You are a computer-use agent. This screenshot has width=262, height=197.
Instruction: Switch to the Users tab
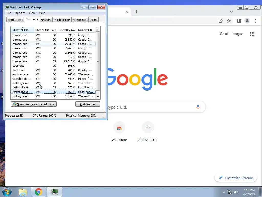(x=93, y=20)
